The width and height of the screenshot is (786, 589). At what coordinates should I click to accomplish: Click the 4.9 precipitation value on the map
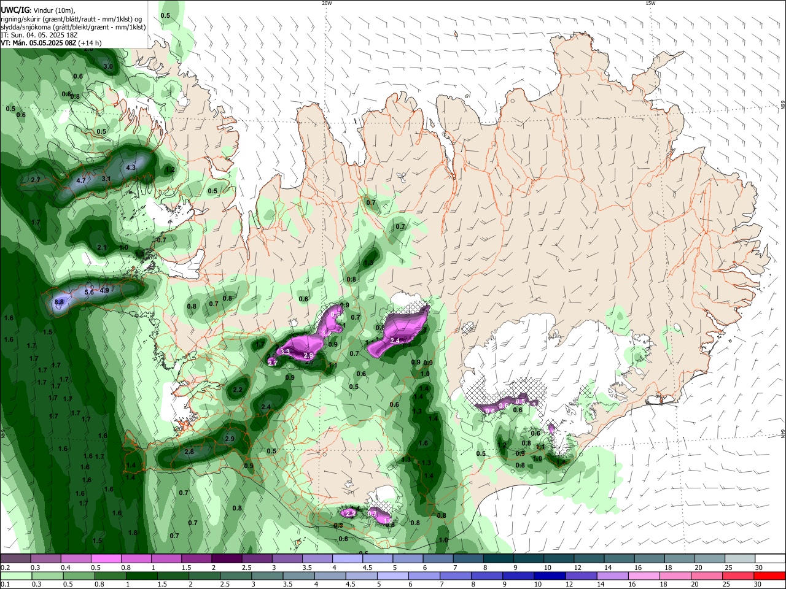(104, 290)
